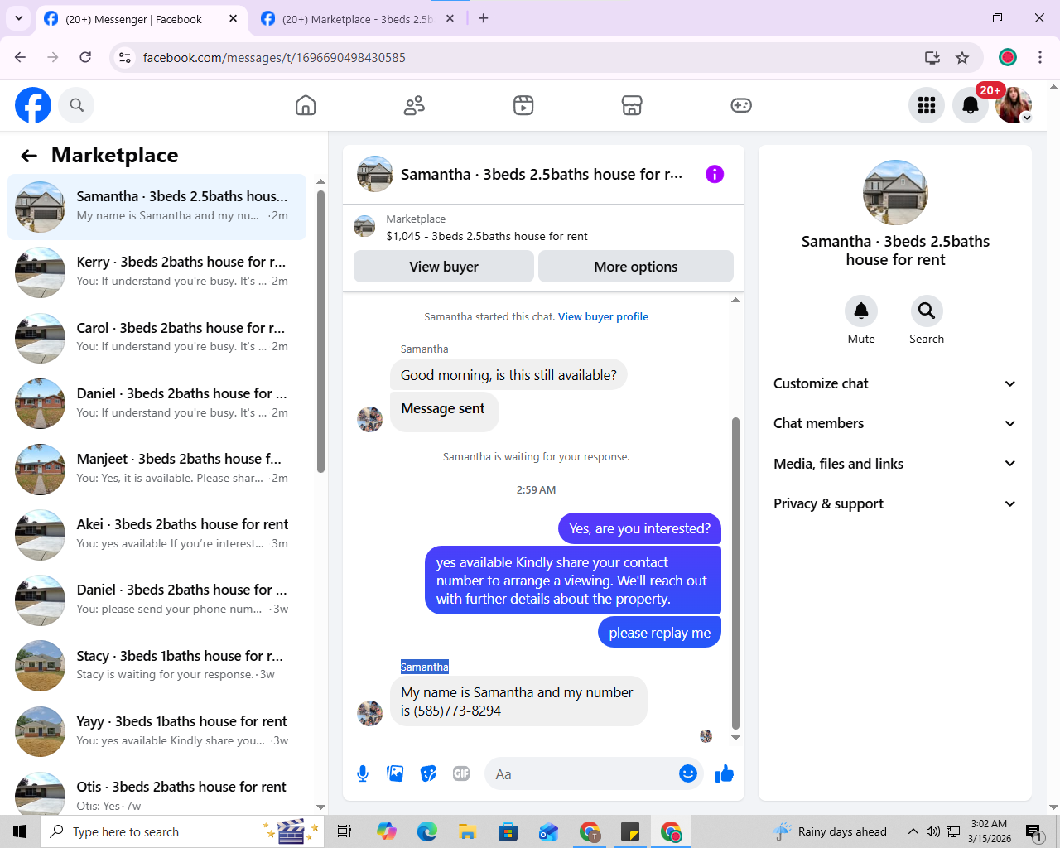The width and height of the screenshot is (1060, 848).
Task: Open Yayy 3beds 1baths conversation
Action: (157, 732)
